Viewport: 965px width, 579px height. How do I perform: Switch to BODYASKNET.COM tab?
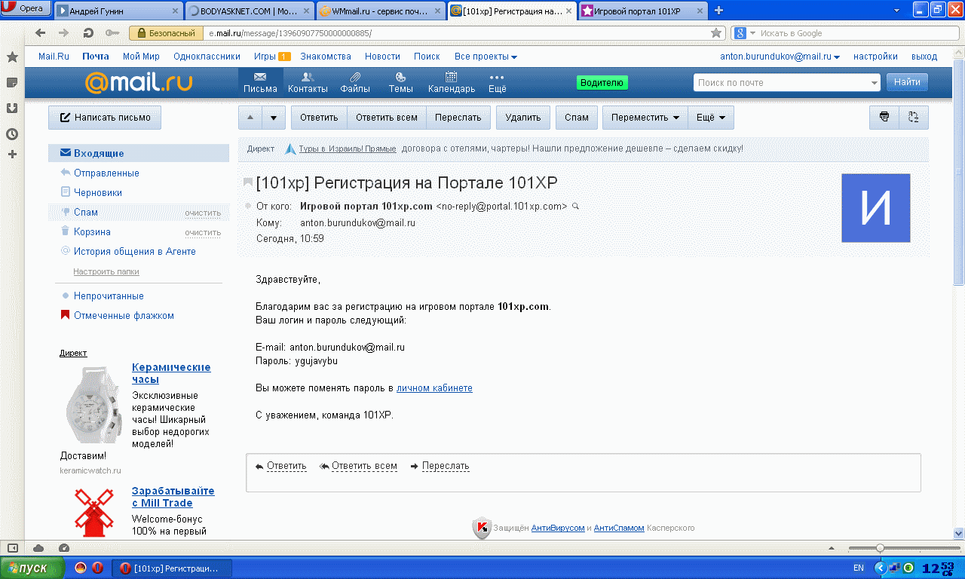(x=249, y=11)
